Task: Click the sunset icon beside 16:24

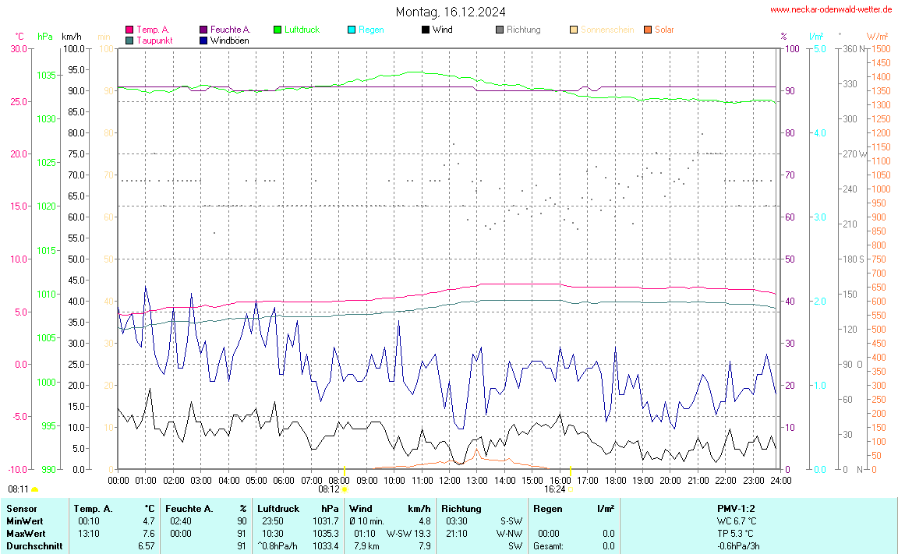Action: tap(571, 490)
